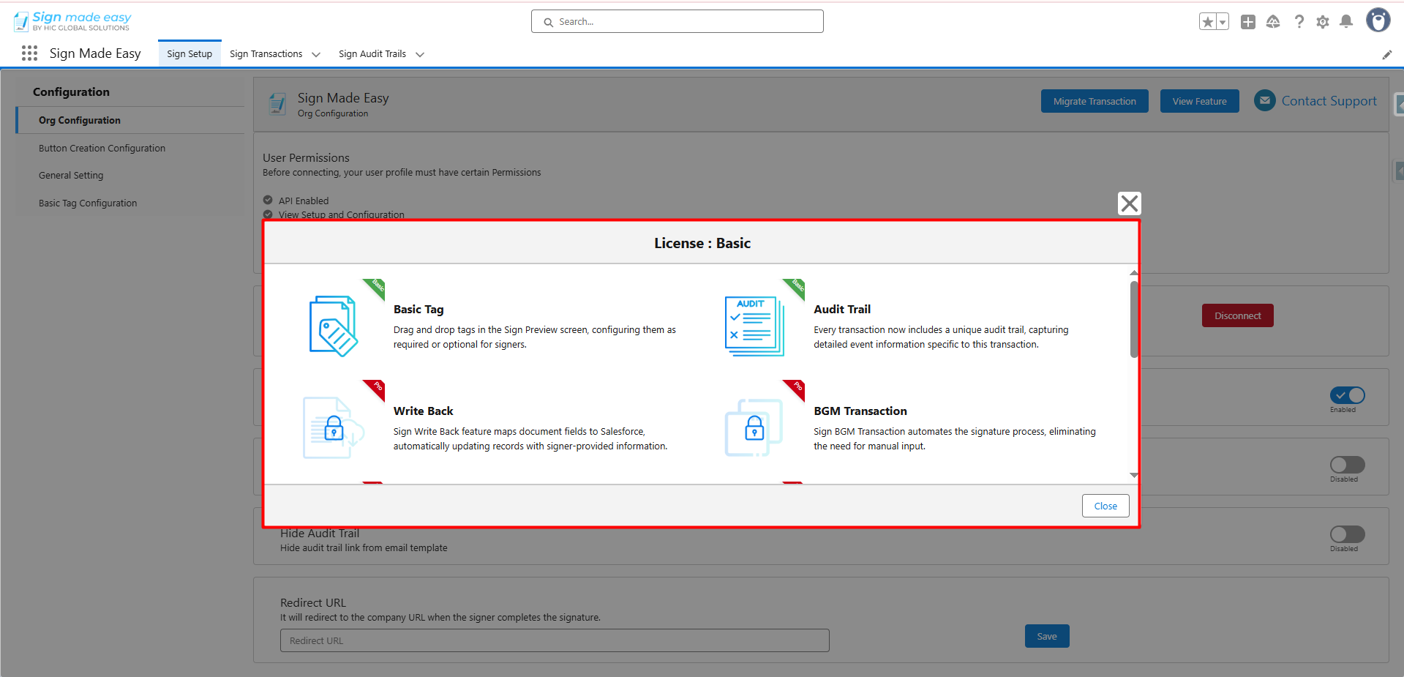
Task: Click the Audit Trail feature title
Action: (x=842, y=310)
